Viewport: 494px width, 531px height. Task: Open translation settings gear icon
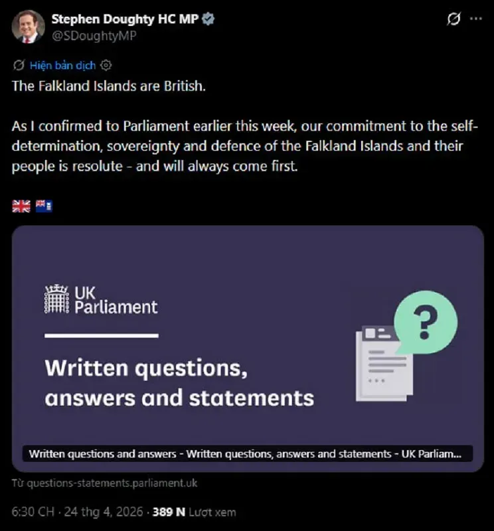[106, 65]
